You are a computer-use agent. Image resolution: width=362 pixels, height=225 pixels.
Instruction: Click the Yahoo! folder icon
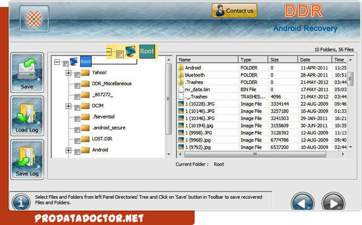(x=85, y=72)
